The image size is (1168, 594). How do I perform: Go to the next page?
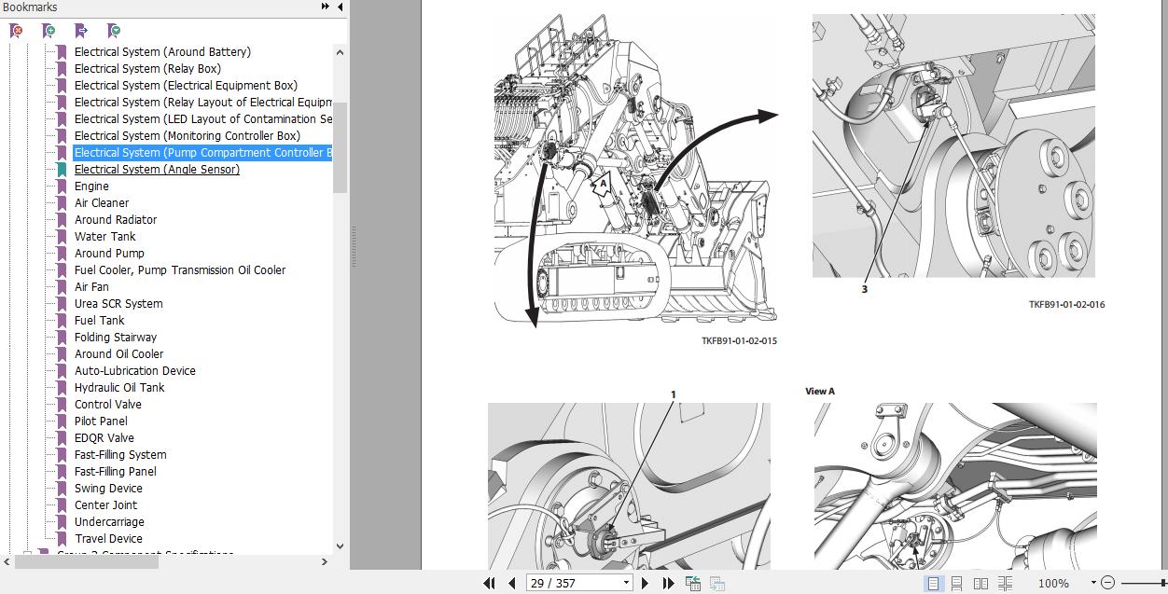[x=645, y=583]
